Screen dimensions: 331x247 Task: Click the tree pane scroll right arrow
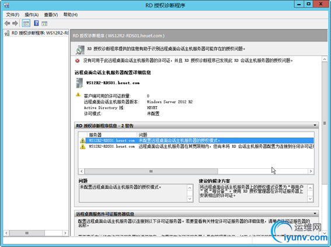tap(65, 233)
